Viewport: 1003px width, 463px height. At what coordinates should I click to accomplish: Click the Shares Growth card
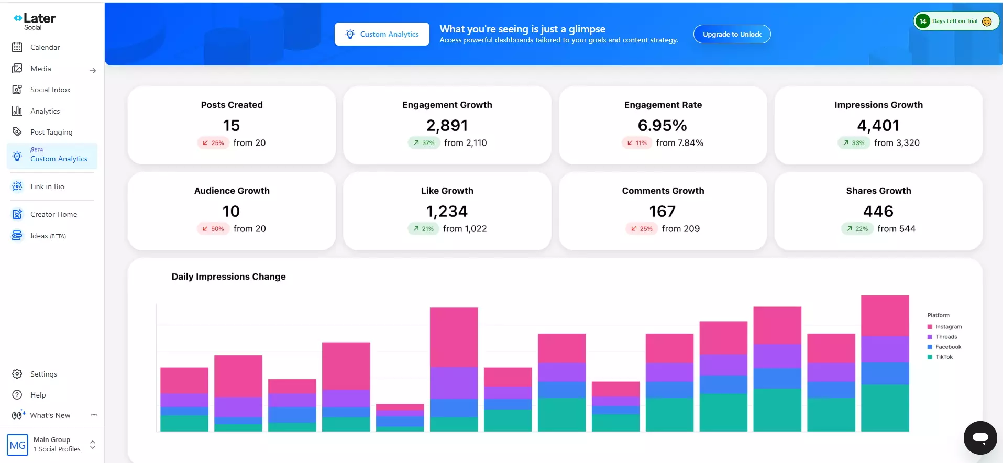[x=878, y=211]
